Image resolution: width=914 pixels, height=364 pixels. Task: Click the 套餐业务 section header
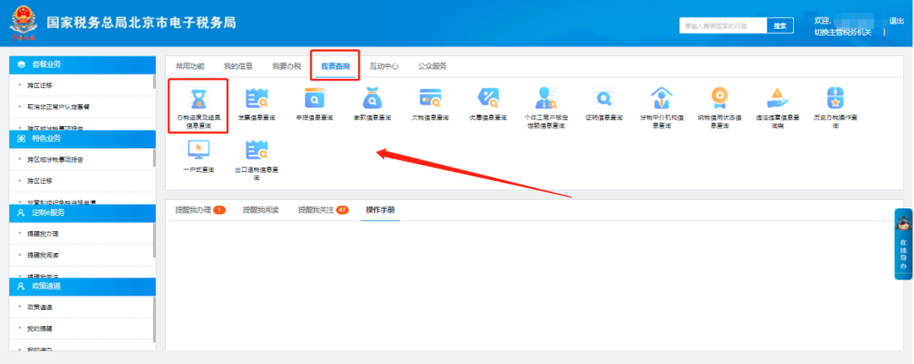83,64
